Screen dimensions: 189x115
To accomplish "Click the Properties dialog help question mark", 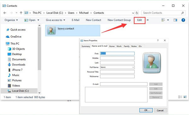I will coord(158,40).
